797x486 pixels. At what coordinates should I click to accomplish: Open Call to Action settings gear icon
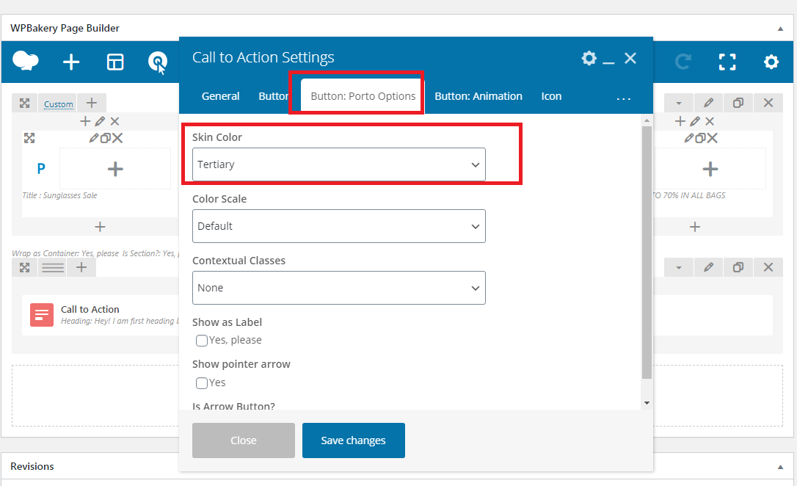(589, 58)
